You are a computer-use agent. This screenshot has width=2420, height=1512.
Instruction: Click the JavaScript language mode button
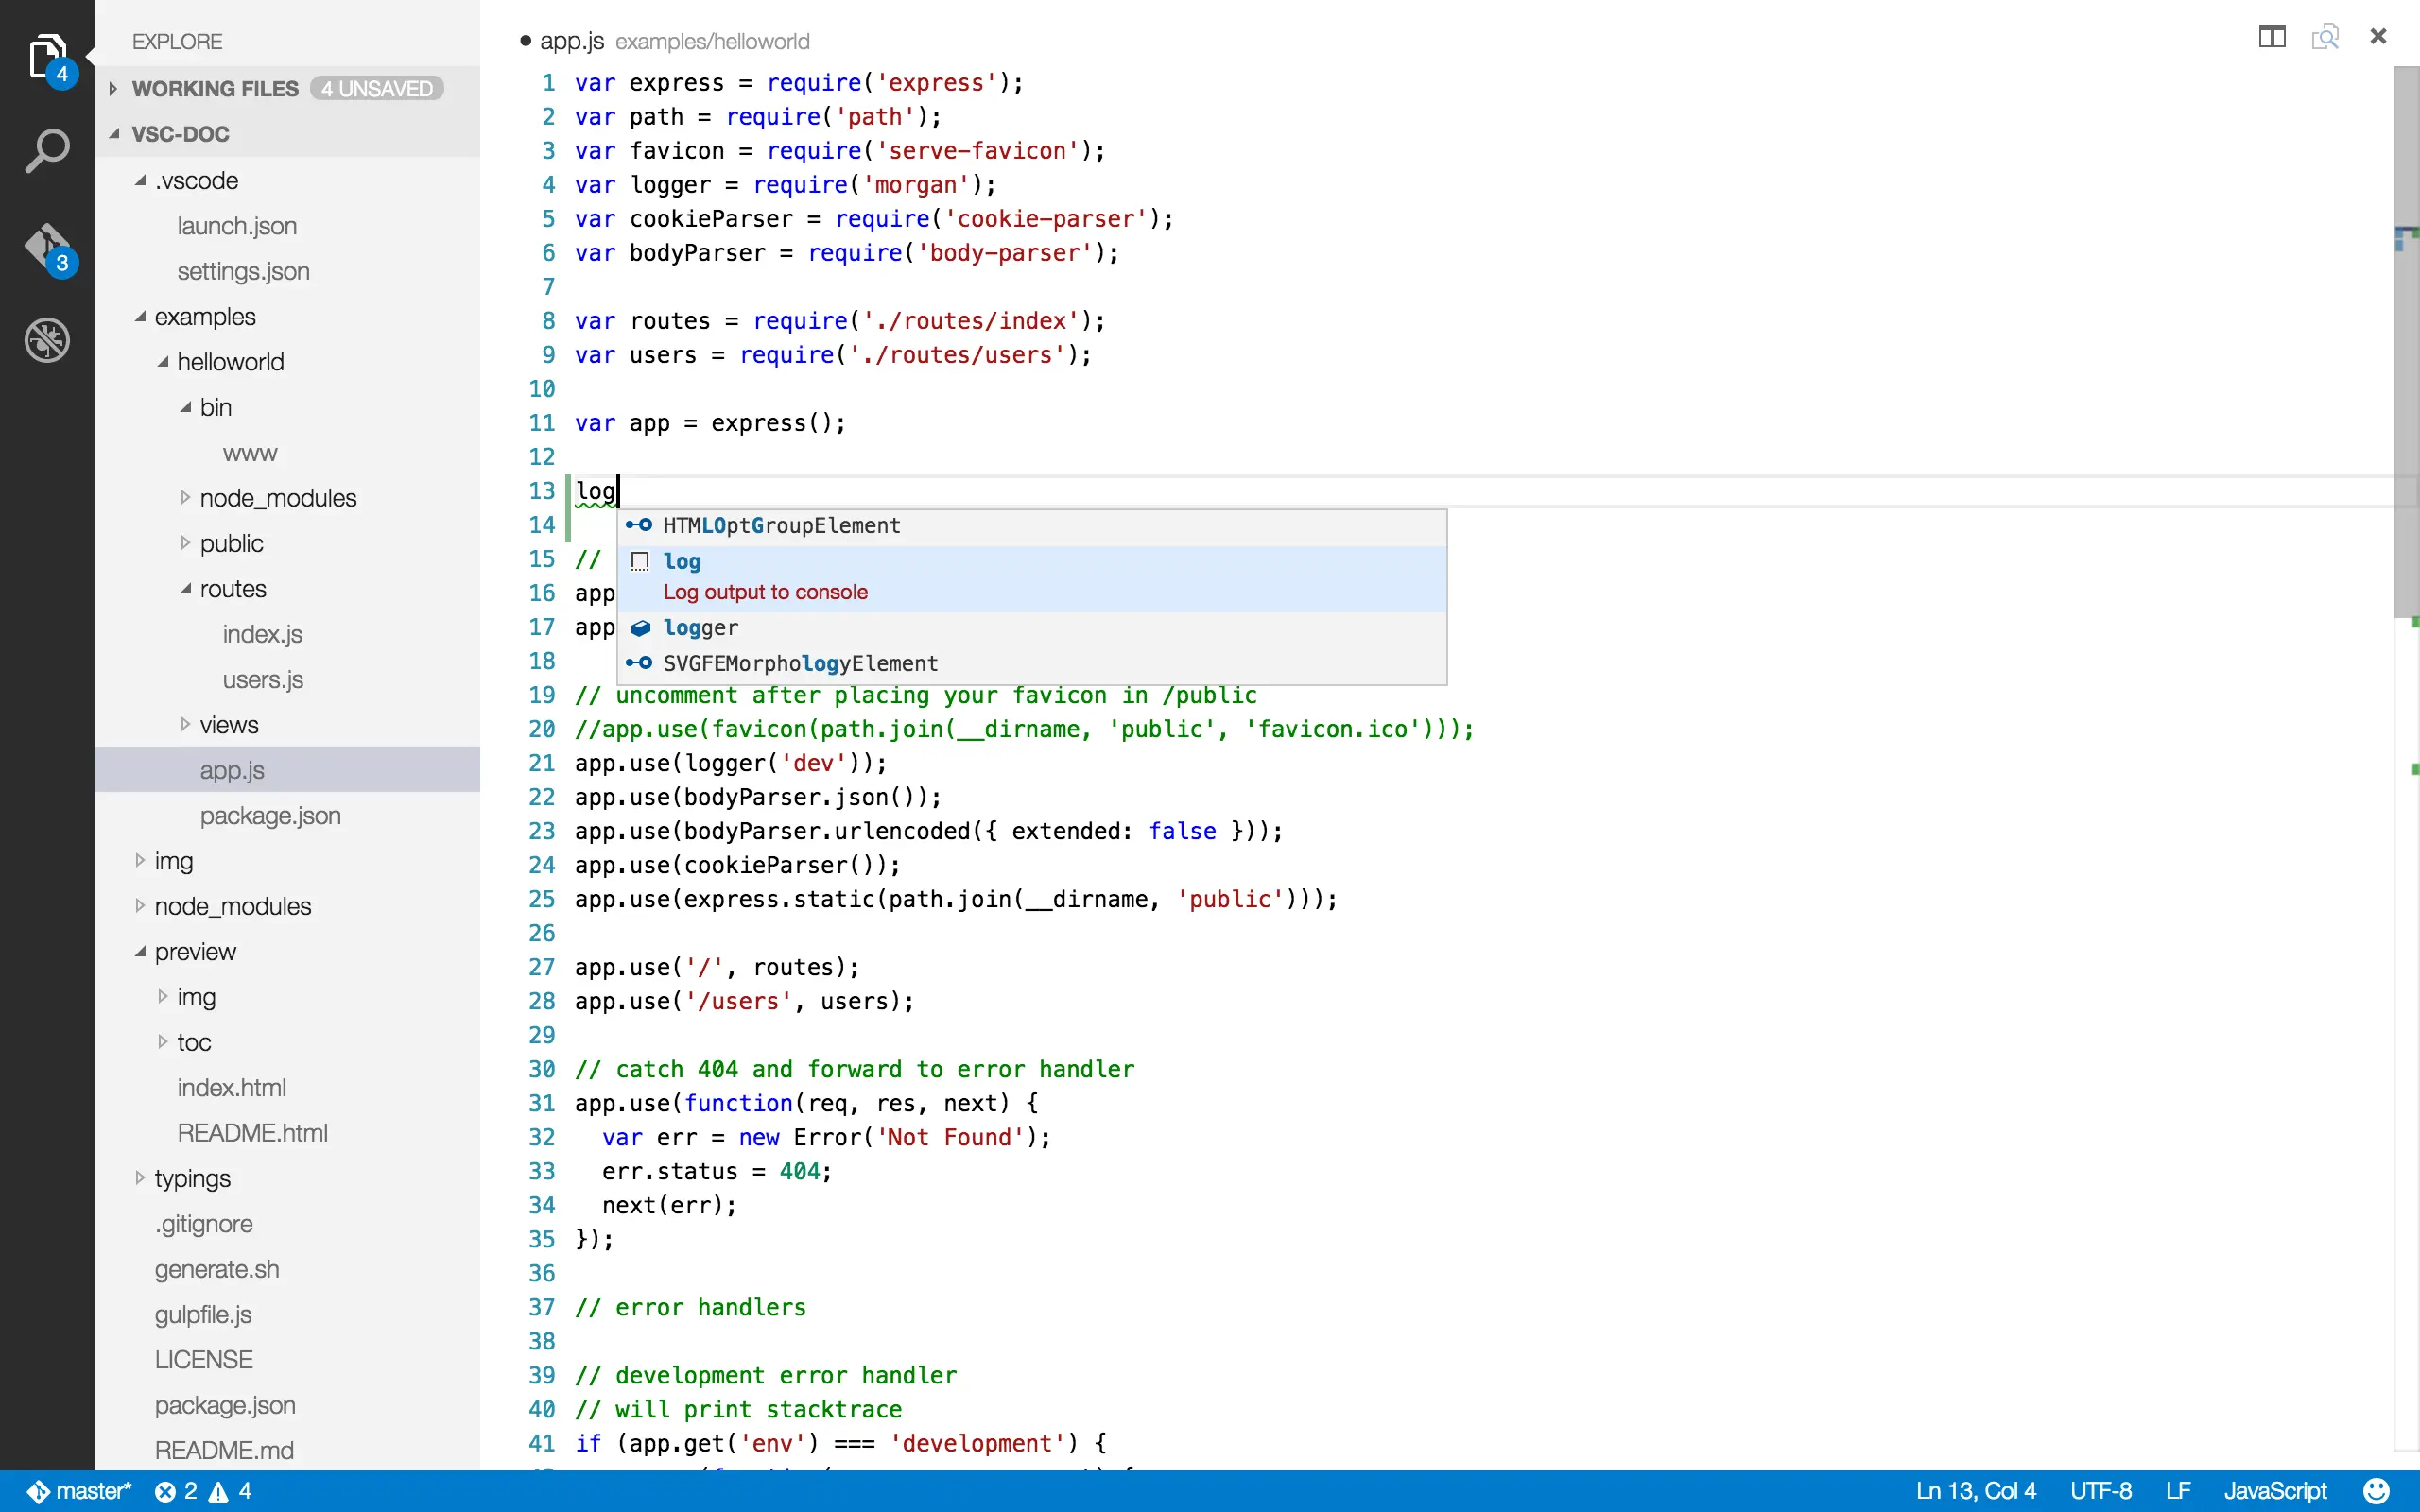pos(2275,1491)
